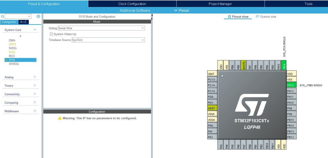This screenshot has width=328, height=158.
Task: Open Additional Software
Action: [135, 11]
